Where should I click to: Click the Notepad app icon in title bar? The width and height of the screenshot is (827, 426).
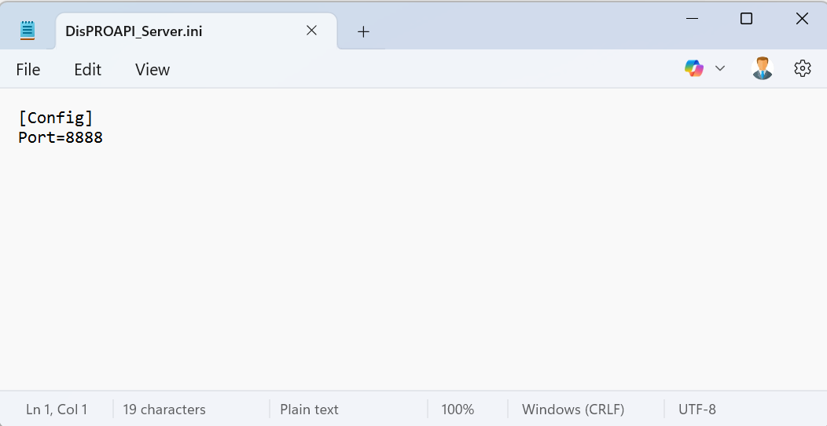[28, 31]
